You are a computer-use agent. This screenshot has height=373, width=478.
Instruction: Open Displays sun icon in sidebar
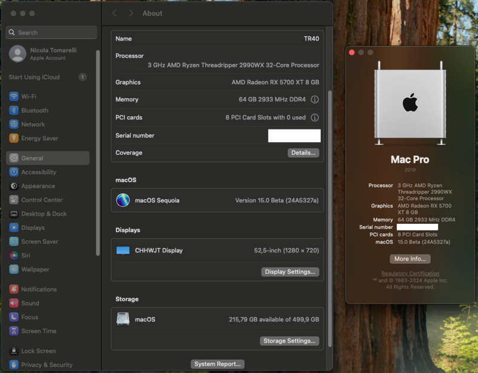tap(14, 228)
